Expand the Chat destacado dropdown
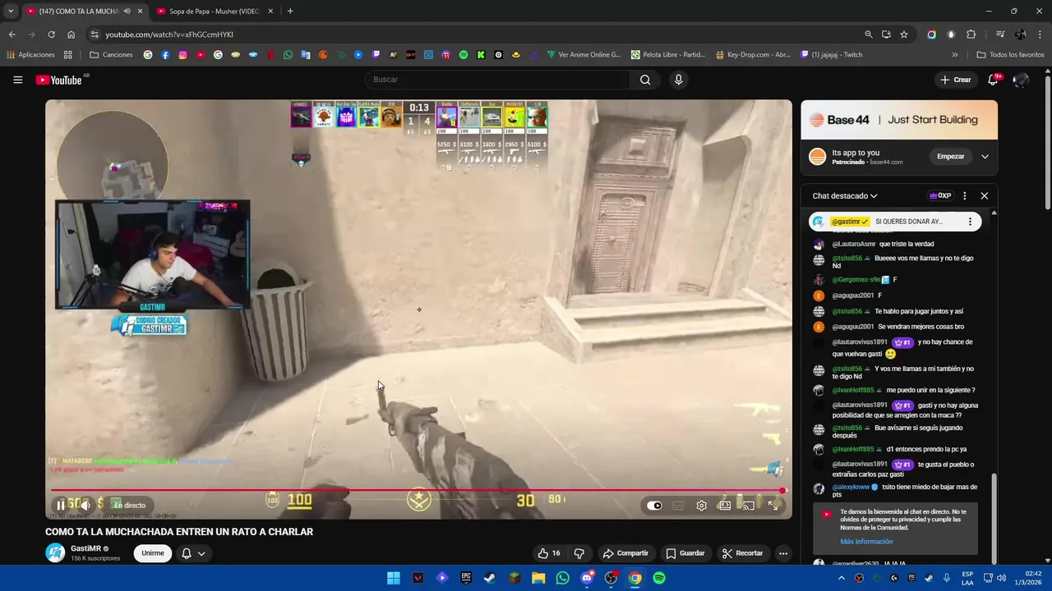The height and width of the screenshot is (591, 1052). (845, 196)
